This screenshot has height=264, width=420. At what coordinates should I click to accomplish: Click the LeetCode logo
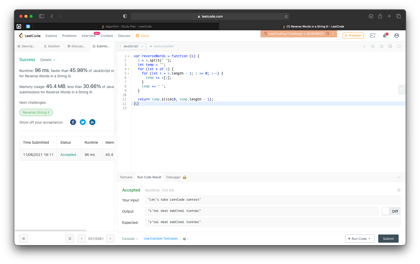pos(30,36)
